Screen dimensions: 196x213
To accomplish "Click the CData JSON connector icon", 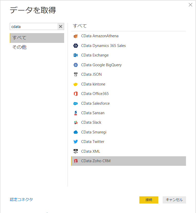I will 76,74.
